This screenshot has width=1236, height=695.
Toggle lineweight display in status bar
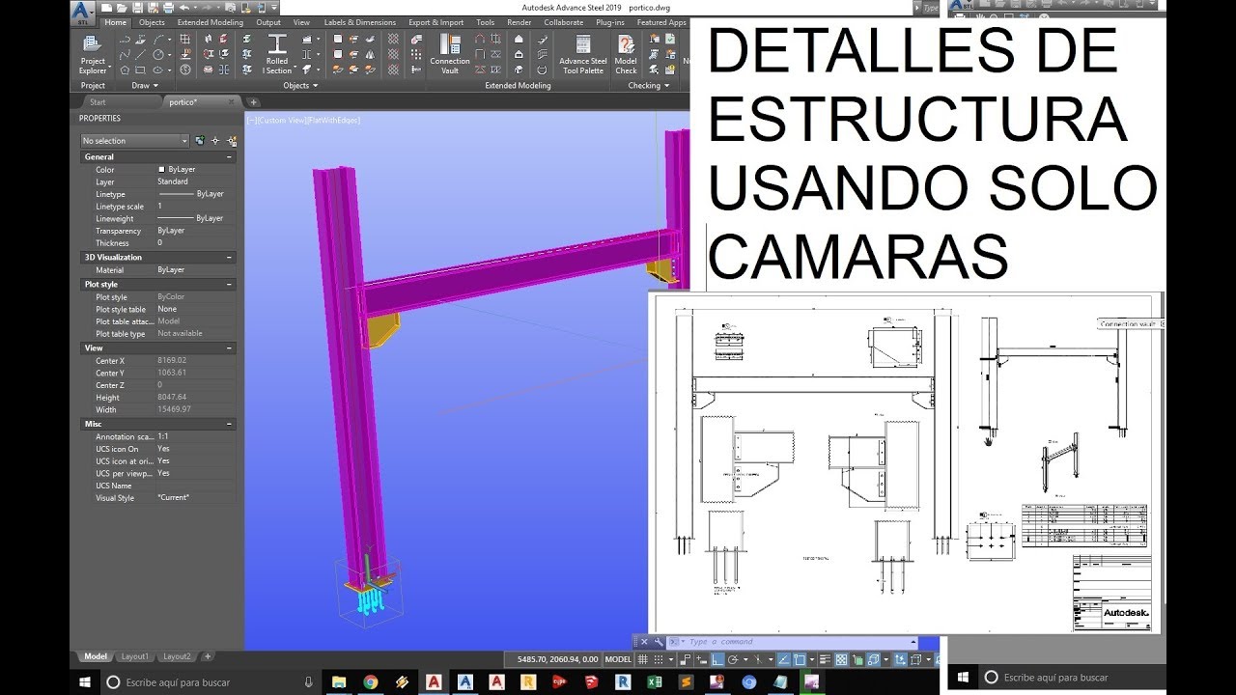tap(826, 659)
